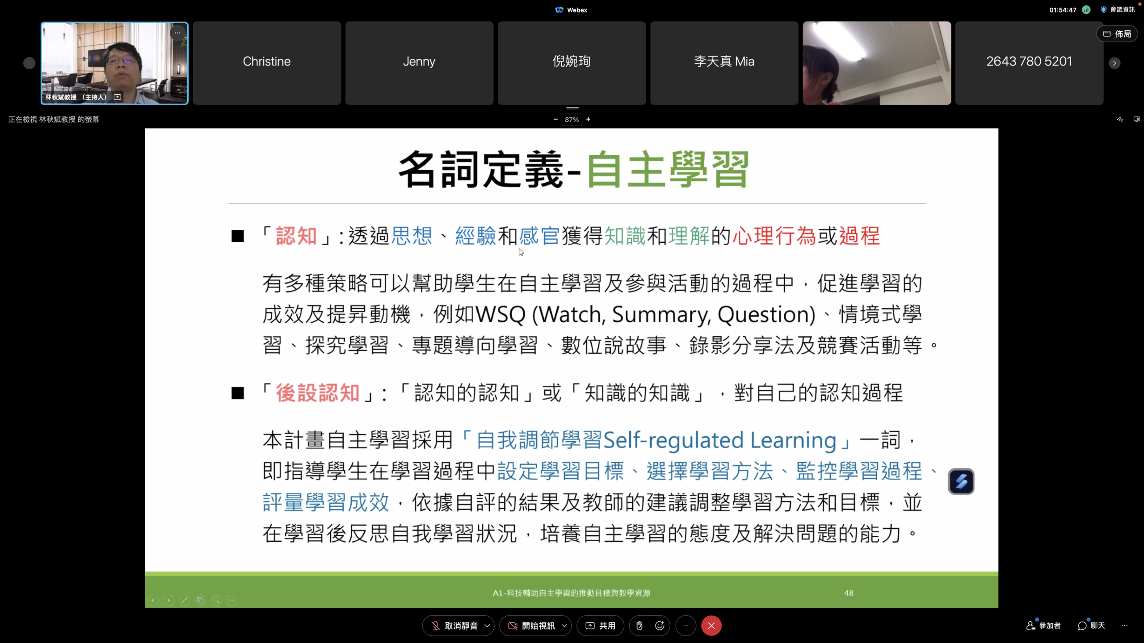Open the 佈局 layout menu
This screenshot has width=1144, height=643.
pos(1117,34)
